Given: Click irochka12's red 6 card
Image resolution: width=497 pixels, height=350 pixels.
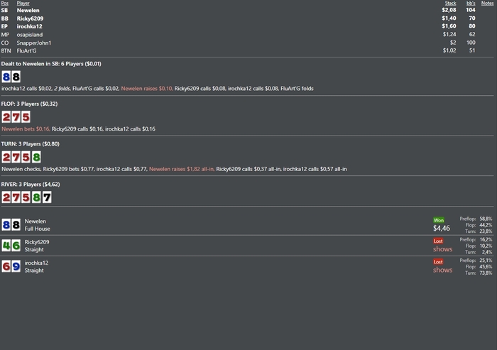Looking at the screenshot, I should pos(6,266).
